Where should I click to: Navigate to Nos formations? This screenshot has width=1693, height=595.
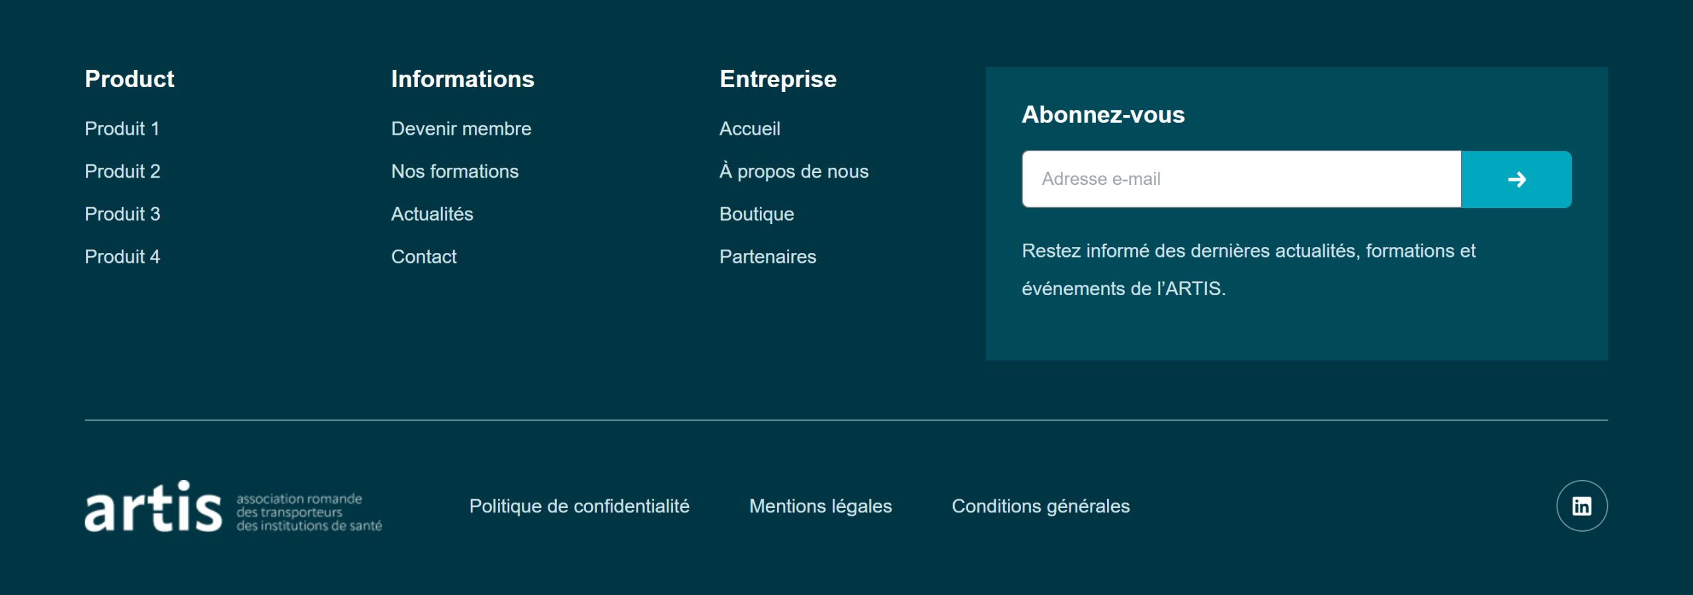click(x=454, y=172)
